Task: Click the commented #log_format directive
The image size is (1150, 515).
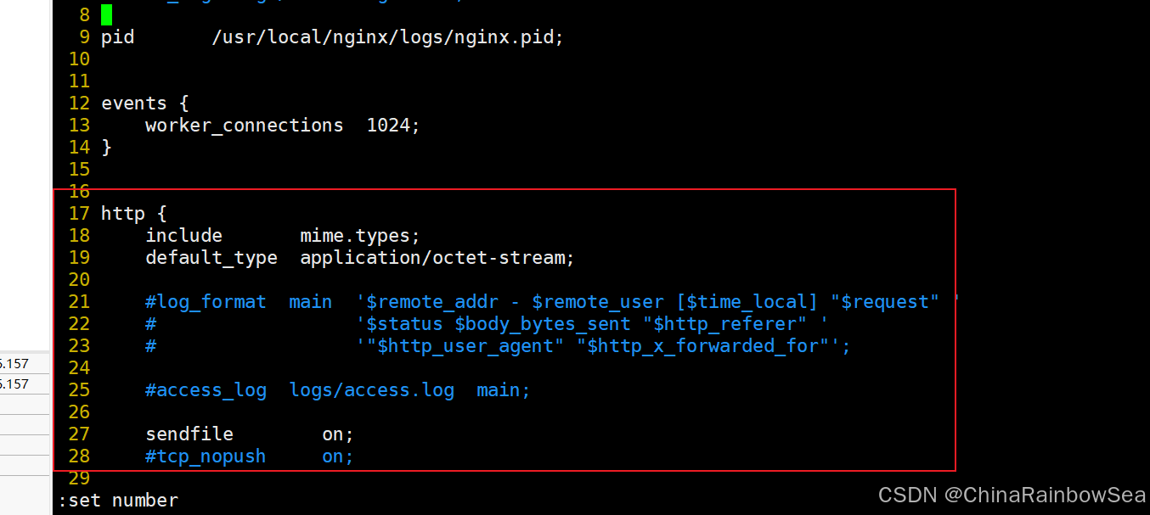Action: pos(206,302)
